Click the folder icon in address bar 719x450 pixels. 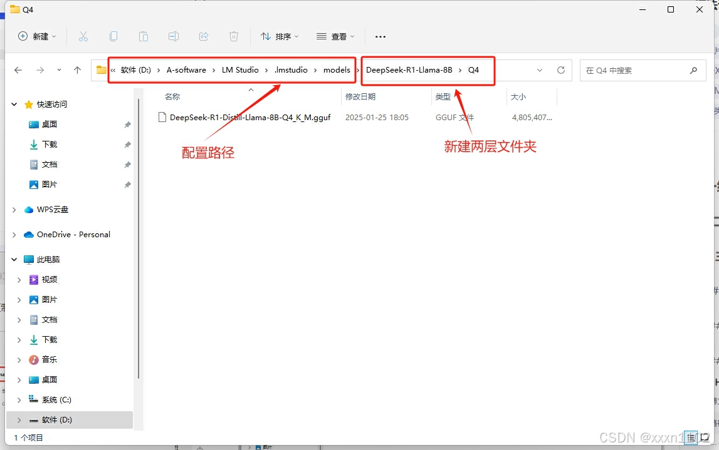tap(101, 70)
